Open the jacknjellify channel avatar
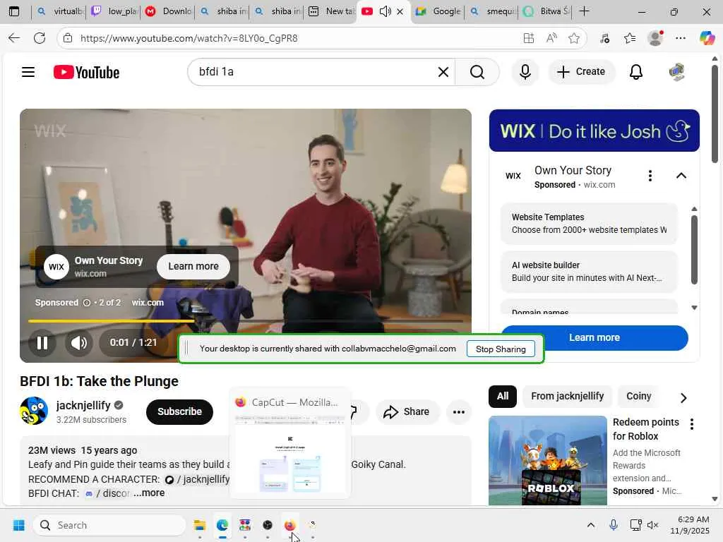Viewport: 723px width, 542px height. (x=34, y=411)
